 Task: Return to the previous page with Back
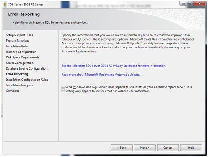click(122, 148)
